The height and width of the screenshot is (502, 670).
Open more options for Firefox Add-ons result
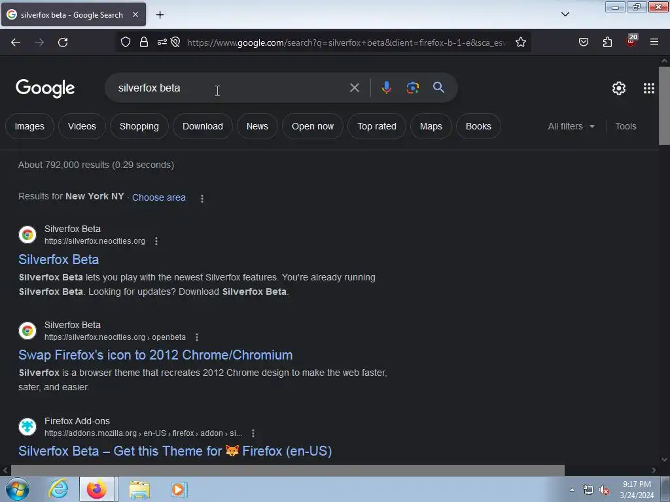253,433
